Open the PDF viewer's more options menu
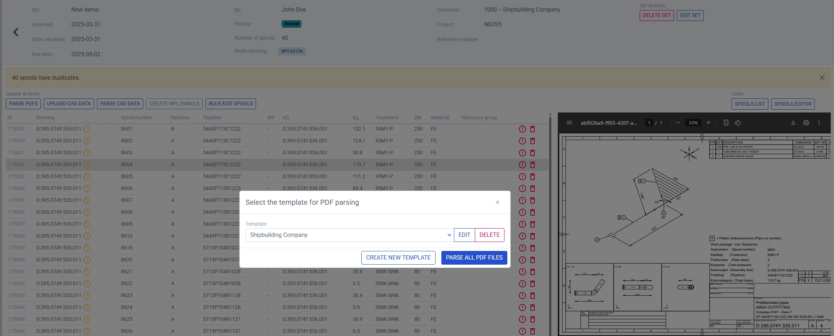 [820, 123]
